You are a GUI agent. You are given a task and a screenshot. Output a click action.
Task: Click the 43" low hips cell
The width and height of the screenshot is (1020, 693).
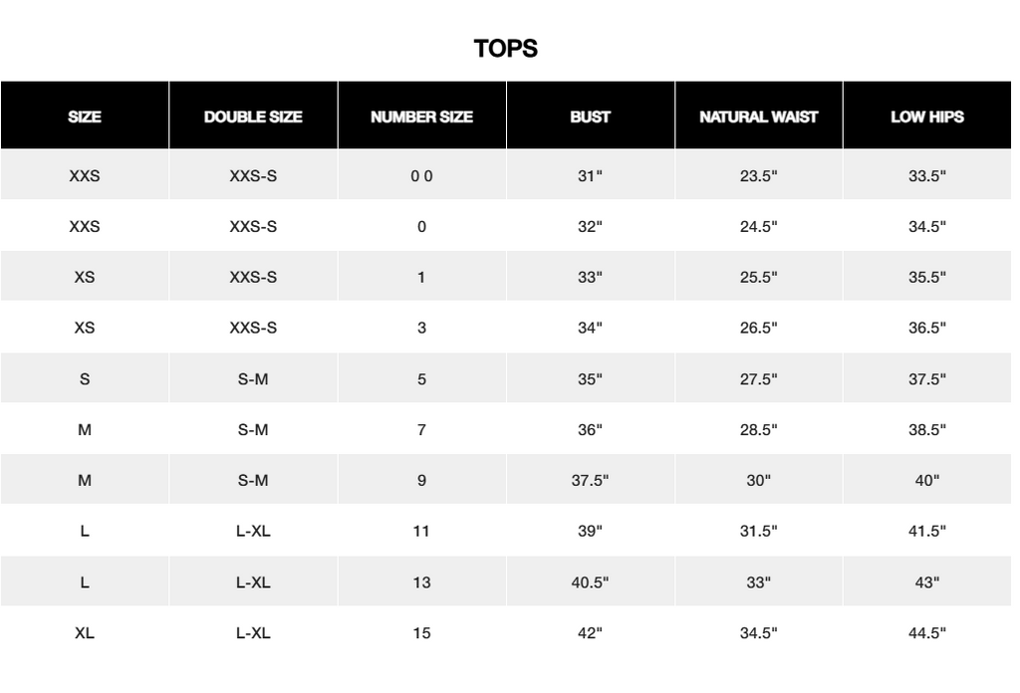(x=927, y=581)
